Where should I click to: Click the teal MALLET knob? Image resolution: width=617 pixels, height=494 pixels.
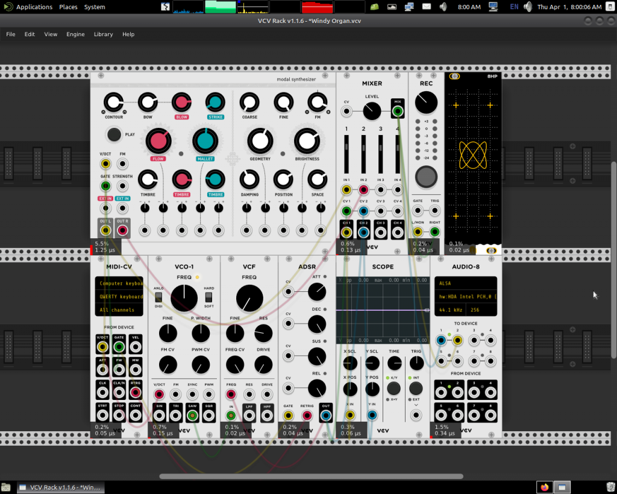(205, 141)
